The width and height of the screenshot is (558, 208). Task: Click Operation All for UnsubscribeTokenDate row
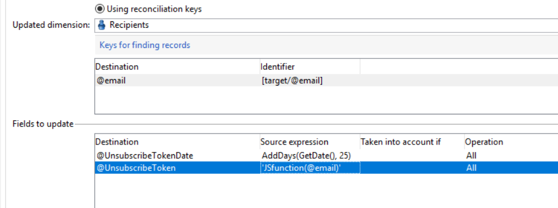pos(471,155)
